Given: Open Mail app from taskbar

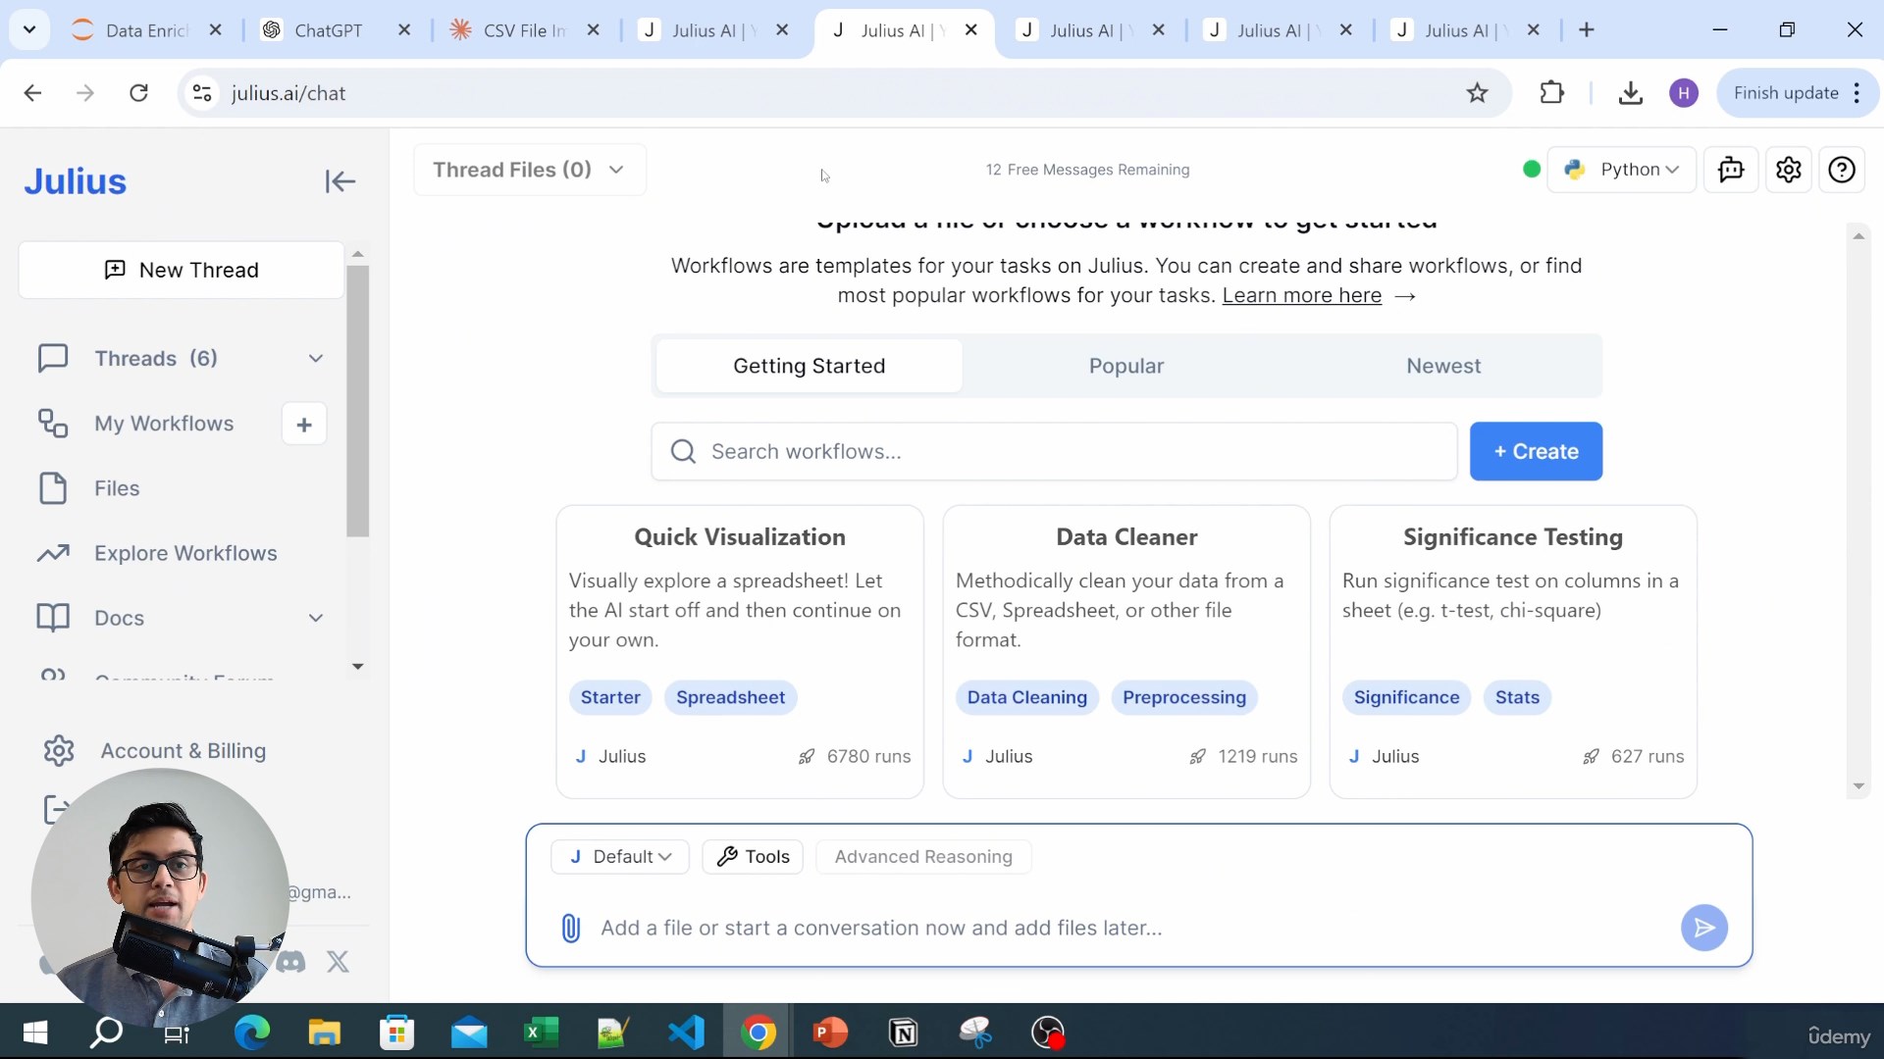Looking at the screenshot, I should tap(469, 1032).
